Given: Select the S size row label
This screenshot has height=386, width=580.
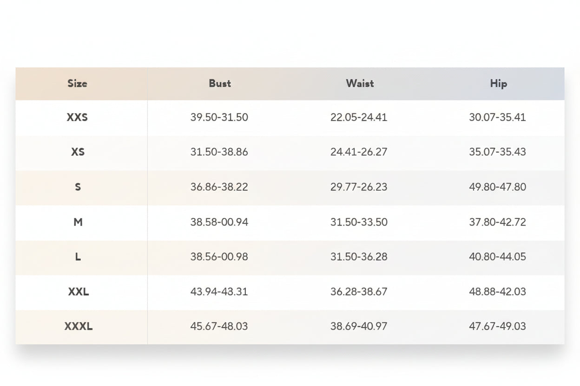Looking at the screenshot, I should click(78, 187).
